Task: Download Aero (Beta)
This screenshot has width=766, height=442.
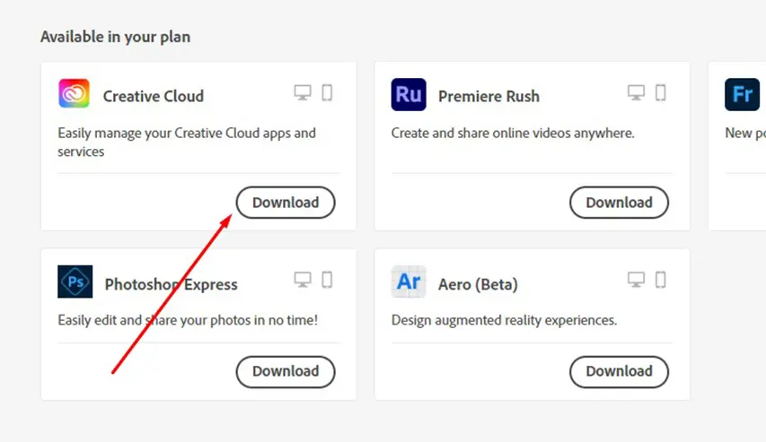Action: 619,372
